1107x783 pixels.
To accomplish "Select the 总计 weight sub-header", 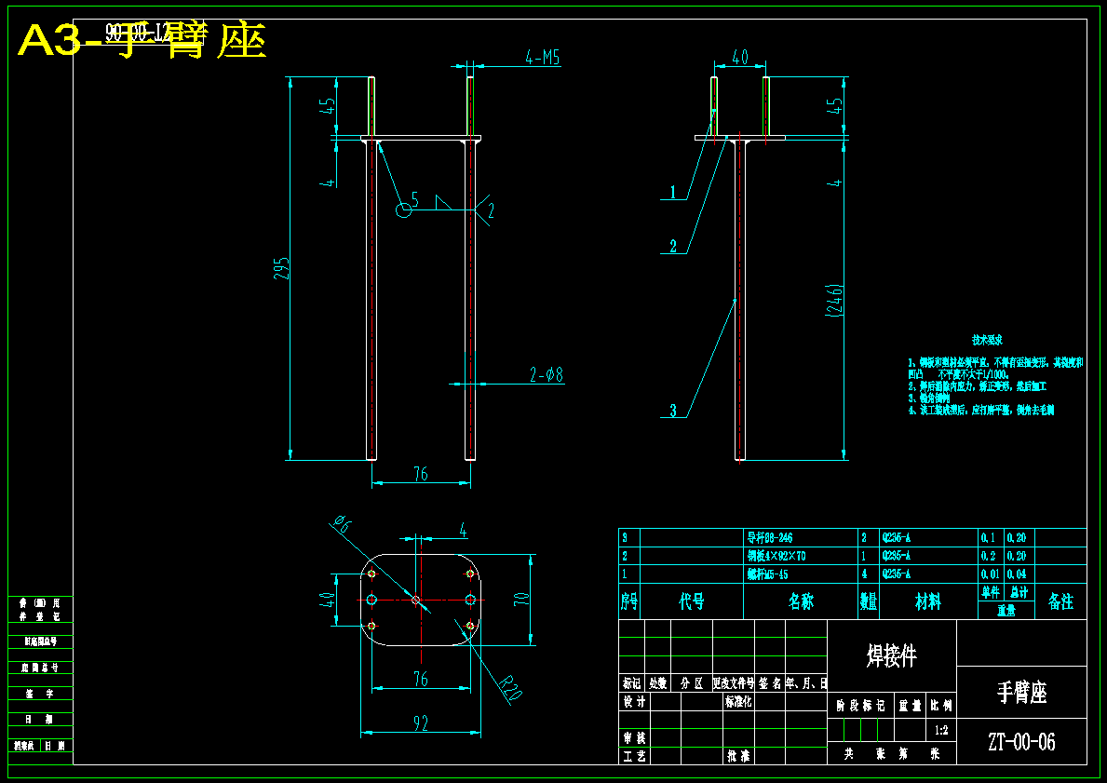I will coord(1019,591).
